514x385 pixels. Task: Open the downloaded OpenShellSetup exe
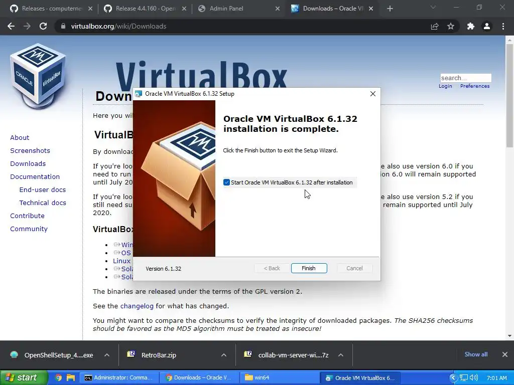coord(52,355)
